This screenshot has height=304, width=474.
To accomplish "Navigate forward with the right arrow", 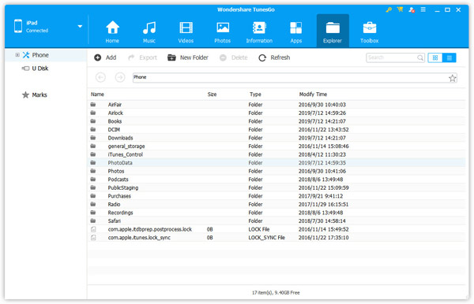I will point(120,77).
